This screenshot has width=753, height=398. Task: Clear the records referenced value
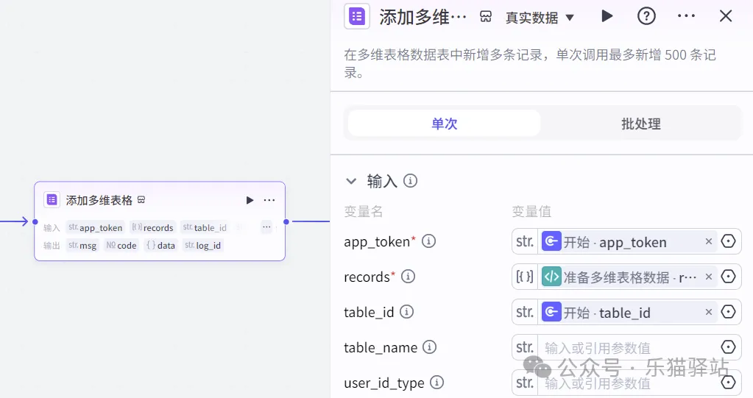pos(708,277)
